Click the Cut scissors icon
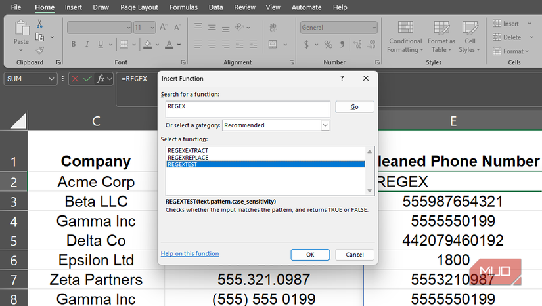The height and width of the screenshot is (306, 542). 40,24
